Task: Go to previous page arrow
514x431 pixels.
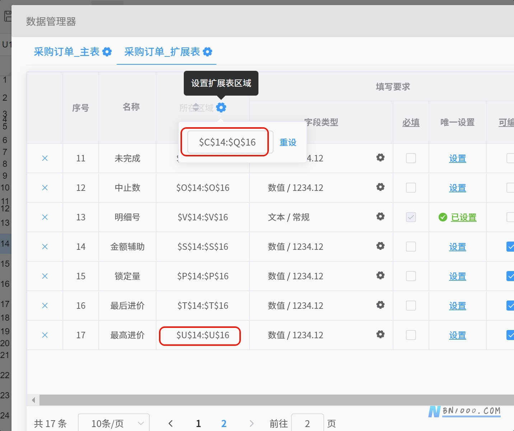Action: 171,423
